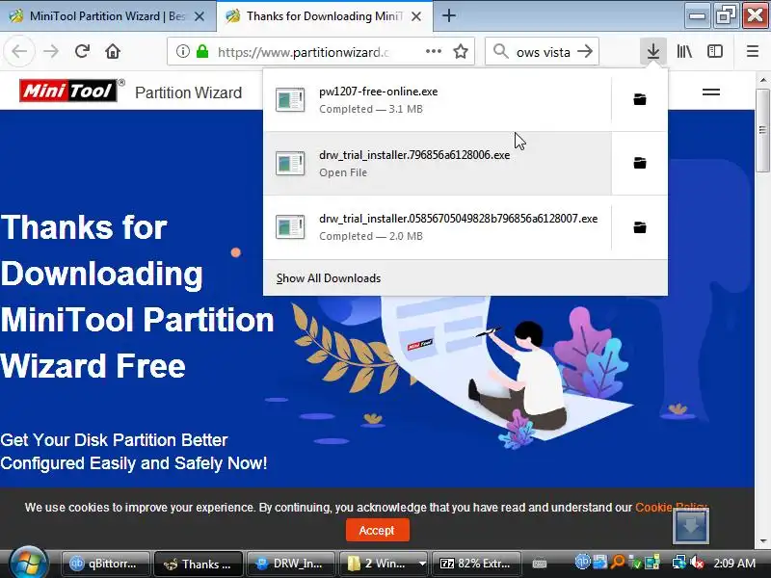Open the Library toolbar icon

[x=684, y=51]
